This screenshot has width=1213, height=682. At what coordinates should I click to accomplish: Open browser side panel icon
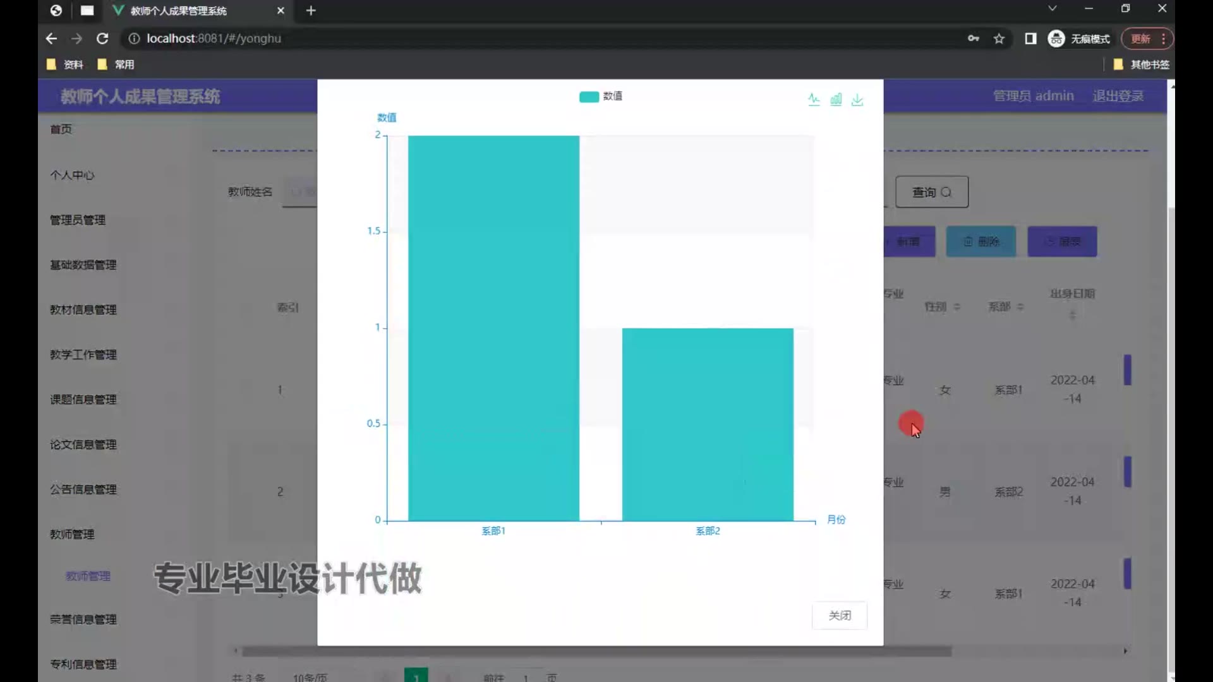(1030, 39)
